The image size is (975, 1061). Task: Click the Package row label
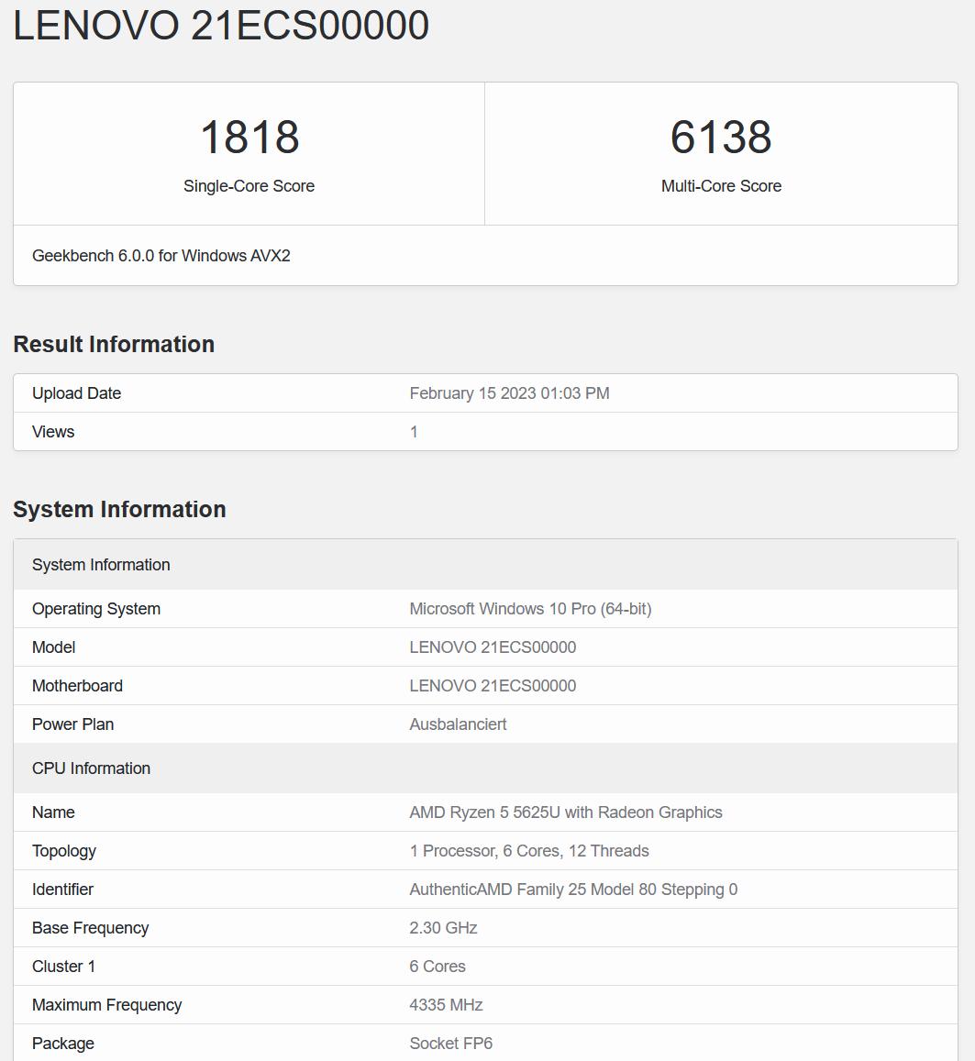pyautogui.click(x=63, y=1044)
